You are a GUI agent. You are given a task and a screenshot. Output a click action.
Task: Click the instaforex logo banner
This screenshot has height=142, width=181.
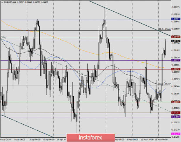tap(90, 138)
